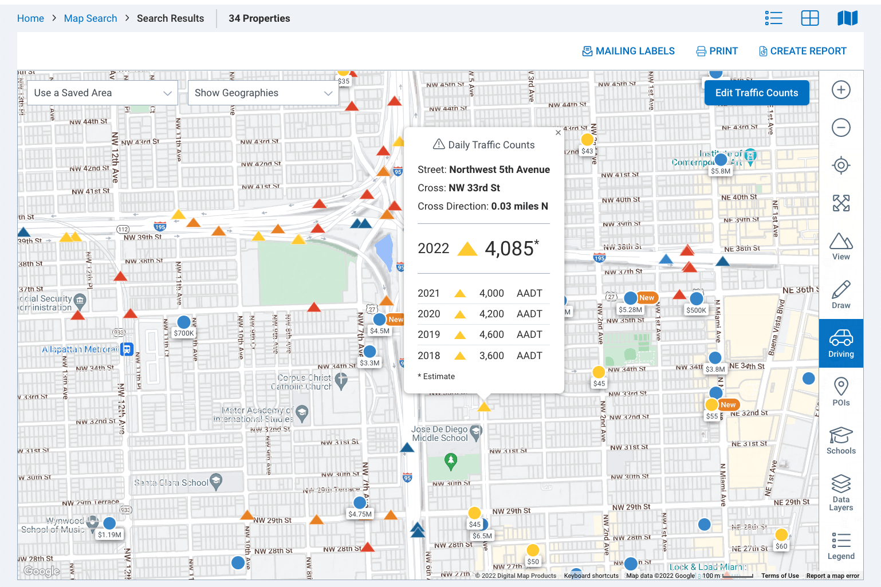The height and width of the screenshot is (587, 881).
Task: Open the Draw tool
Action: click(x=840, y=294)
